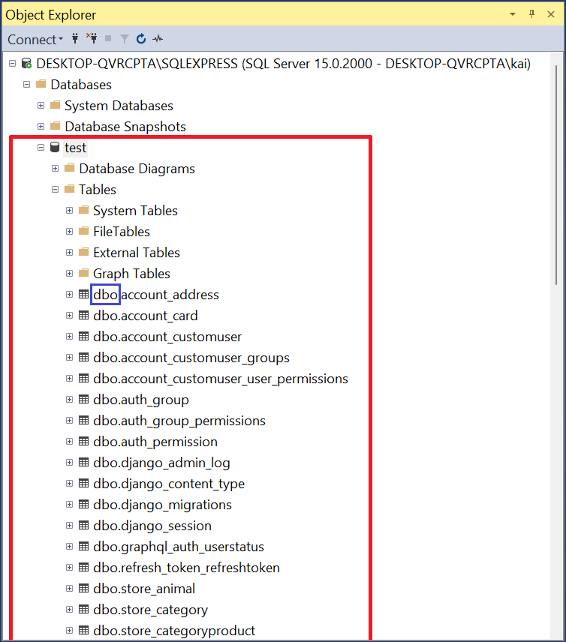
Task: Select dbo.account_customuser_user_permissions table
Action: click(221, 379)
